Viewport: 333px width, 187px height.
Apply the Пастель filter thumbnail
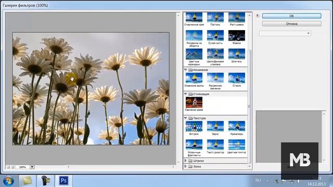click(215, 18)
